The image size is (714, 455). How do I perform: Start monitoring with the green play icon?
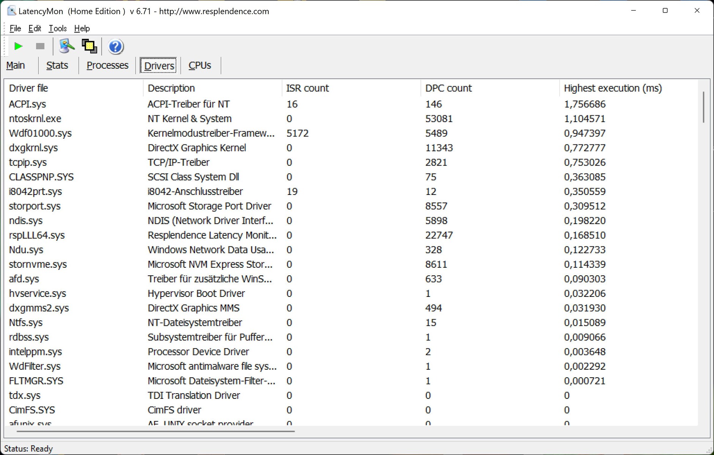pos(18,46)
